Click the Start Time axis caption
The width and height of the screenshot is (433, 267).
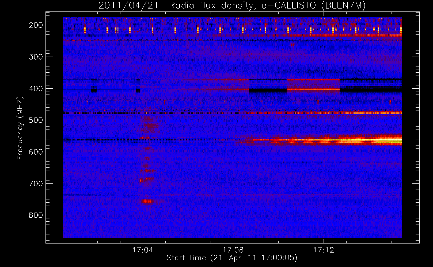pos(232,258)
